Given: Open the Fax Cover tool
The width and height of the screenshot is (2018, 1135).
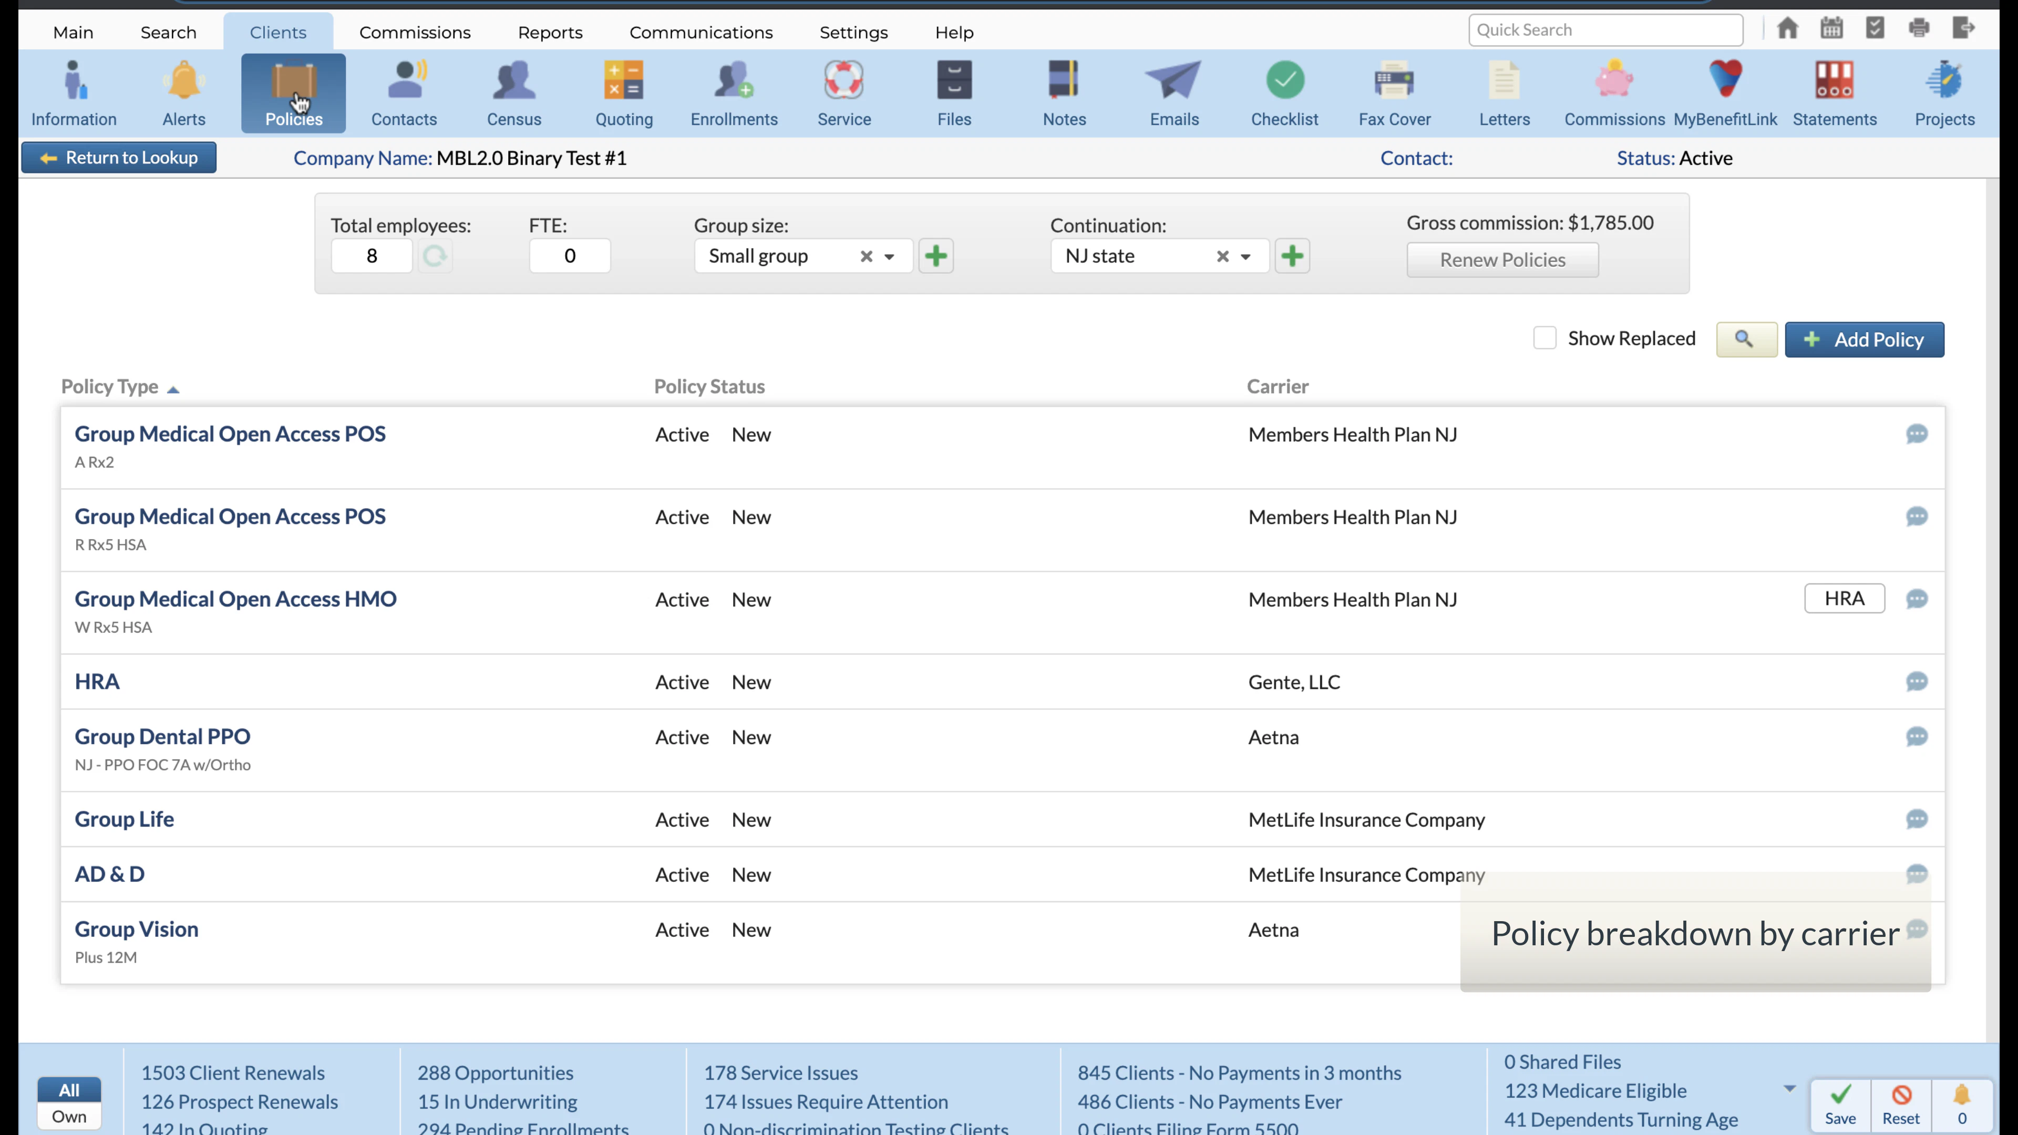Looking at the screenshot, I should coord(1394,92).
